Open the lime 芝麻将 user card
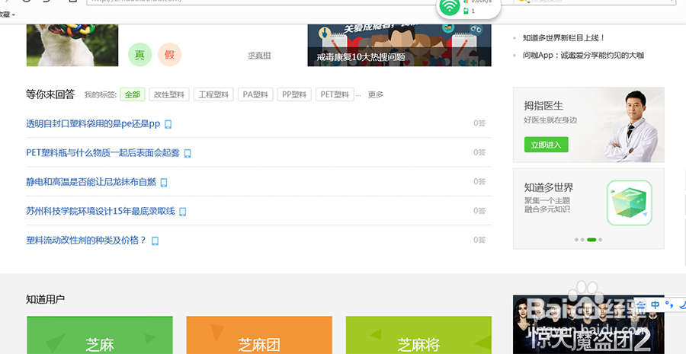The height and width of the screenshot is (354, 686). point(418,335)
